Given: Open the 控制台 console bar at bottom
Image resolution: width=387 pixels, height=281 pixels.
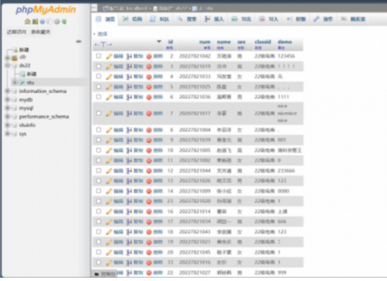Looking at the screenshot, I should (x=105, y=274).
